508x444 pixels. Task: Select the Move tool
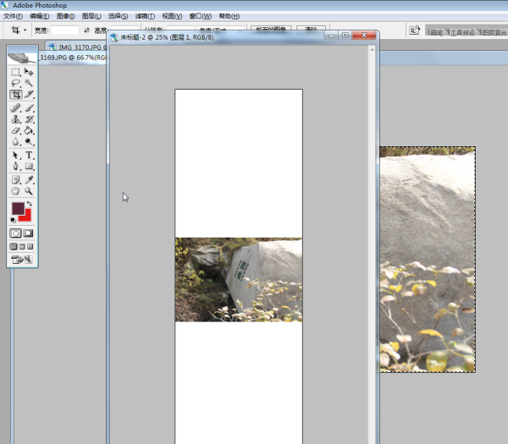click(29, 72)
